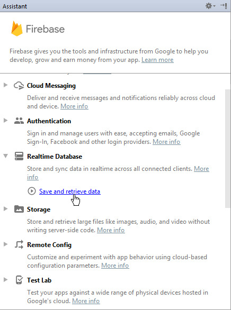
Task: Click the Cloud Messaging cloud icon
Action: pos(19,86)
